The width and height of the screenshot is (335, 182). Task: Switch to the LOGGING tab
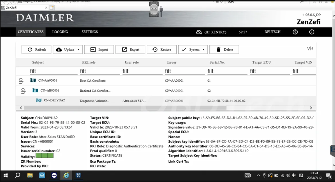(60, 32)
